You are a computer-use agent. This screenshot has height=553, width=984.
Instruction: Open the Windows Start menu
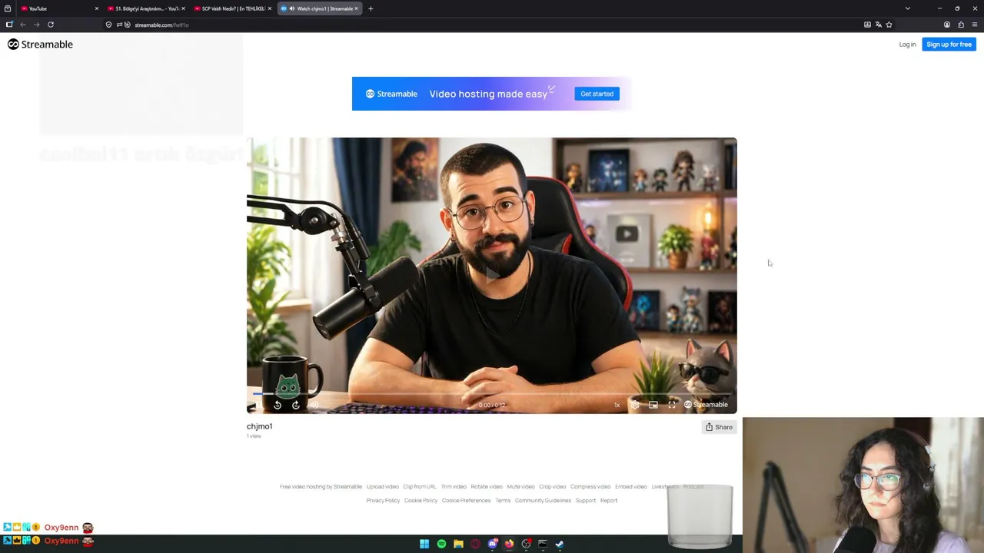click(x=424, y=544)
